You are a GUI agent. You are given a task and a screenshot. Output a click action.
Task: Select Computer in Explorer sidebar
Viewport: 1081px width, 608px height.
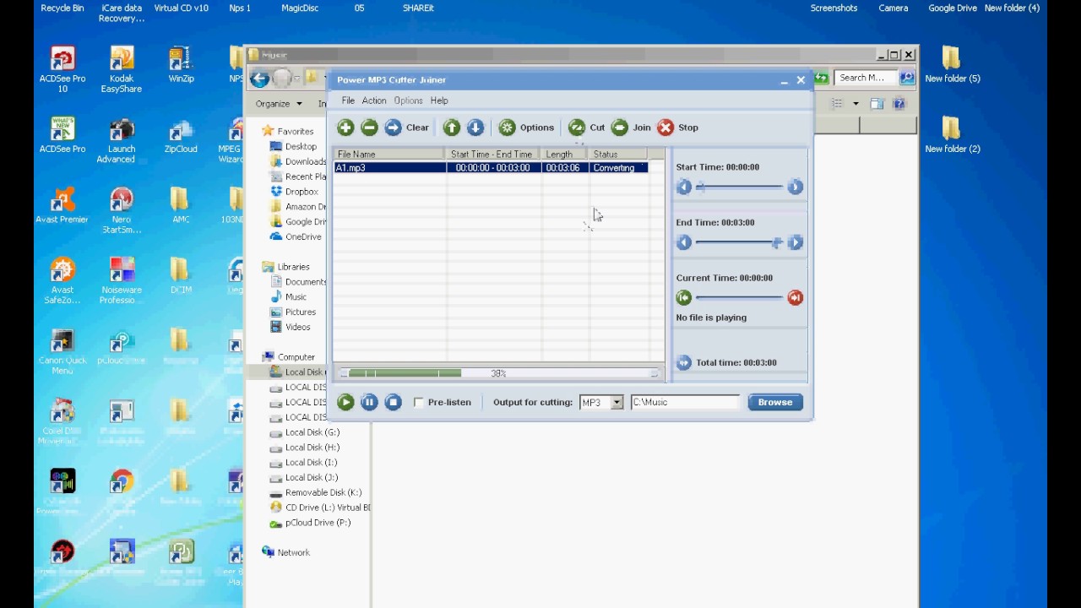(288, 357)
